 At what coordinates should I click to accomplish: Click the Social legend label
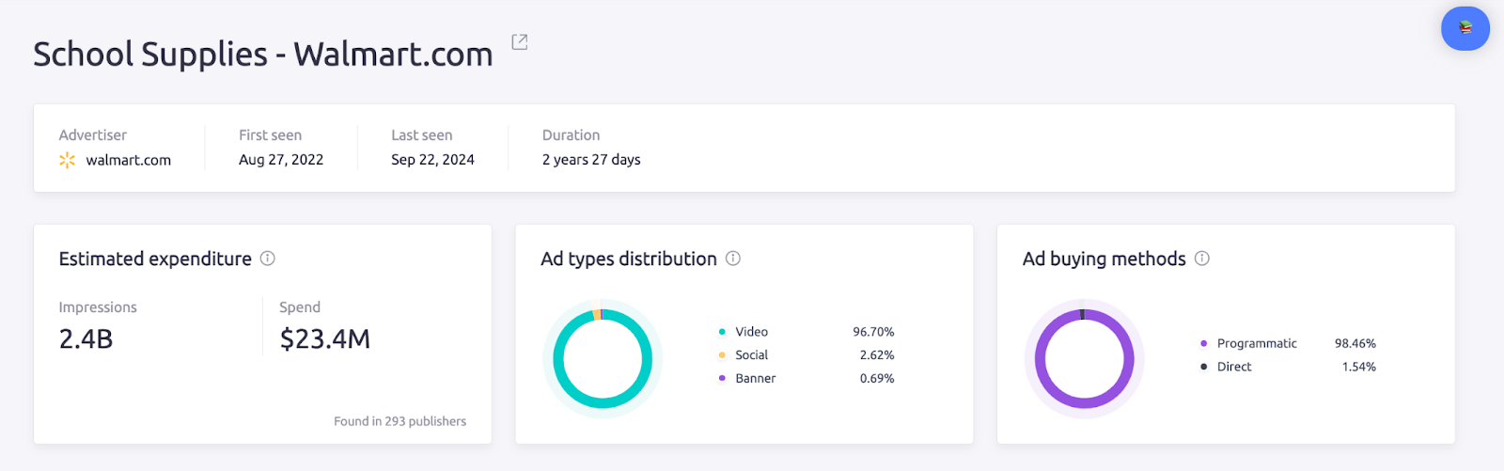click(752, 355)
